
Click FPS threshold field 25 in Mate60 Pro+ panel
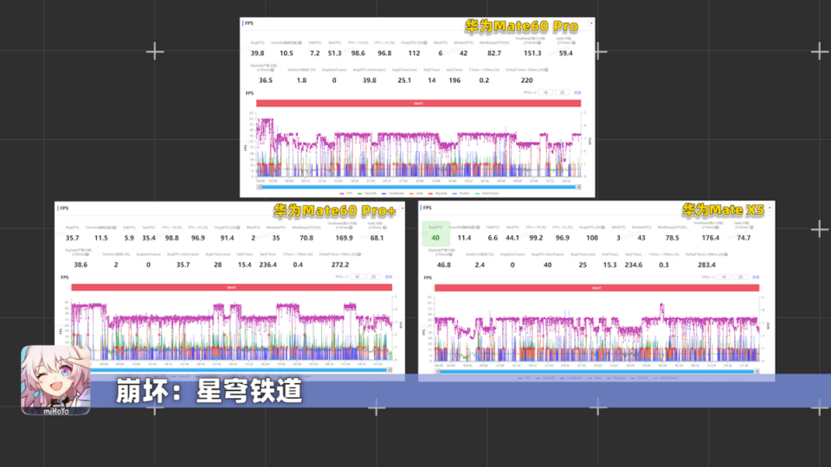click(x=374, y=277)
